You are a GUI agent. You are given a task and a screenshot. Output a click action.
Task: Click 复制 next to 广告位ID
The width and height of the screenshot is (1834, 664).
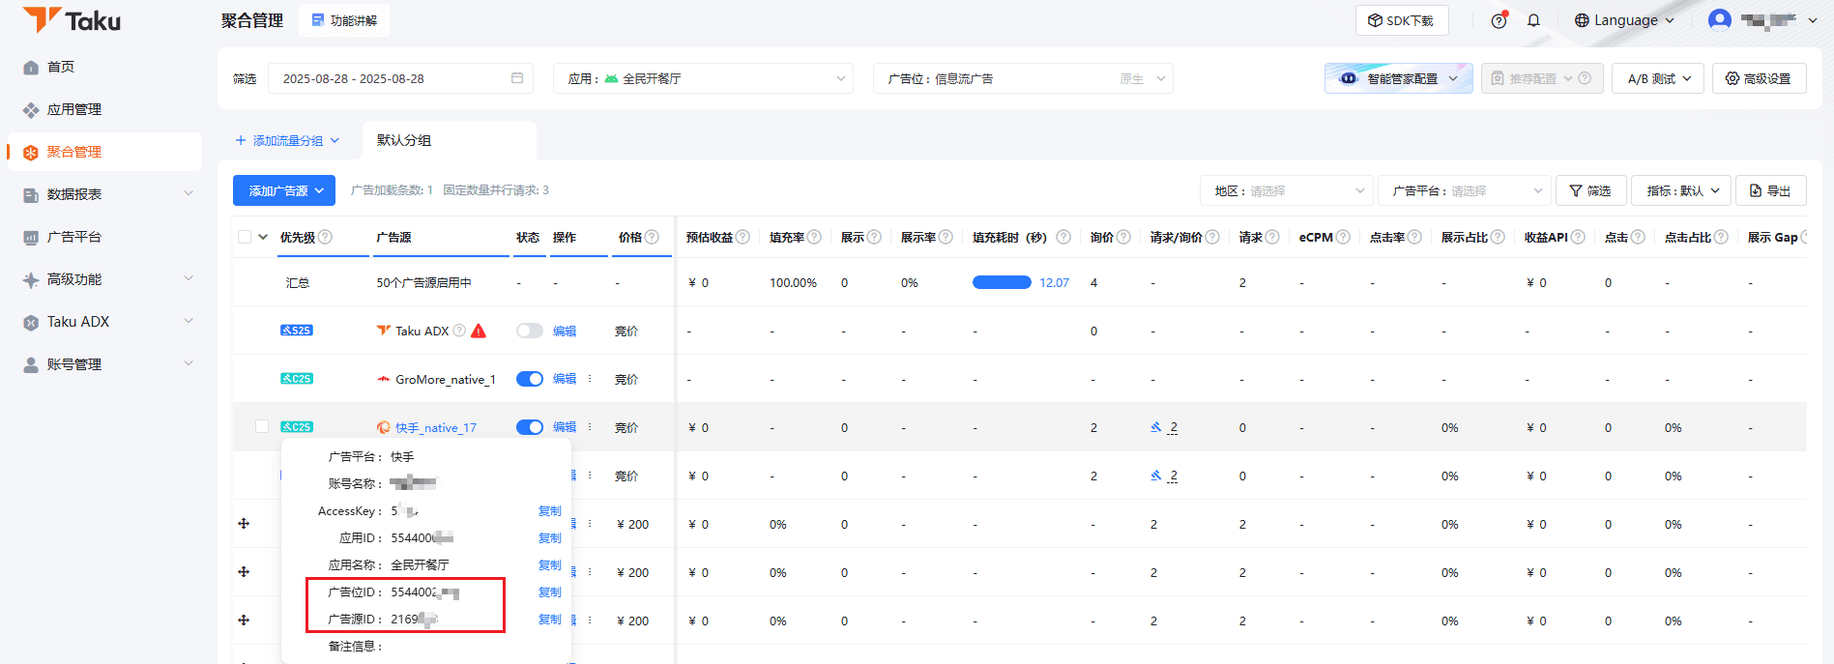(x=550, y=592)
